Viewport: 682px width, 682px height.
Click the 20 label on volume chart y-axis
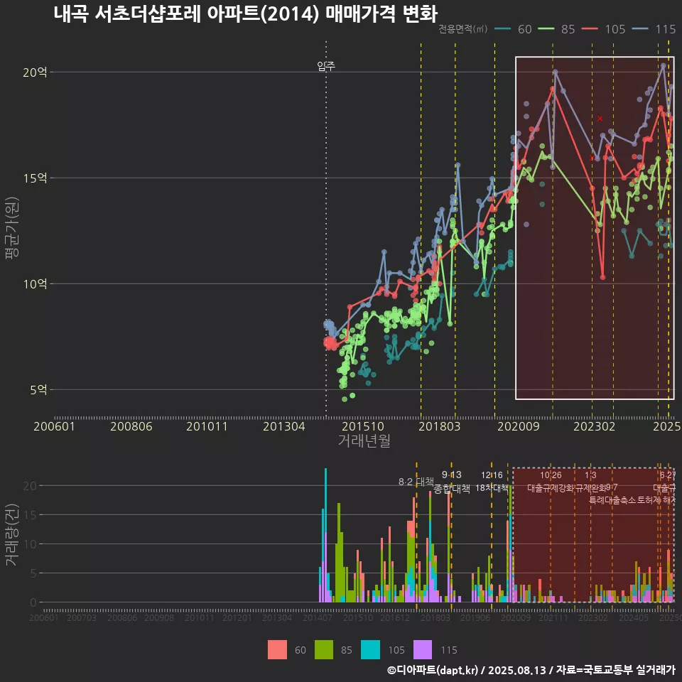[30, 486]
